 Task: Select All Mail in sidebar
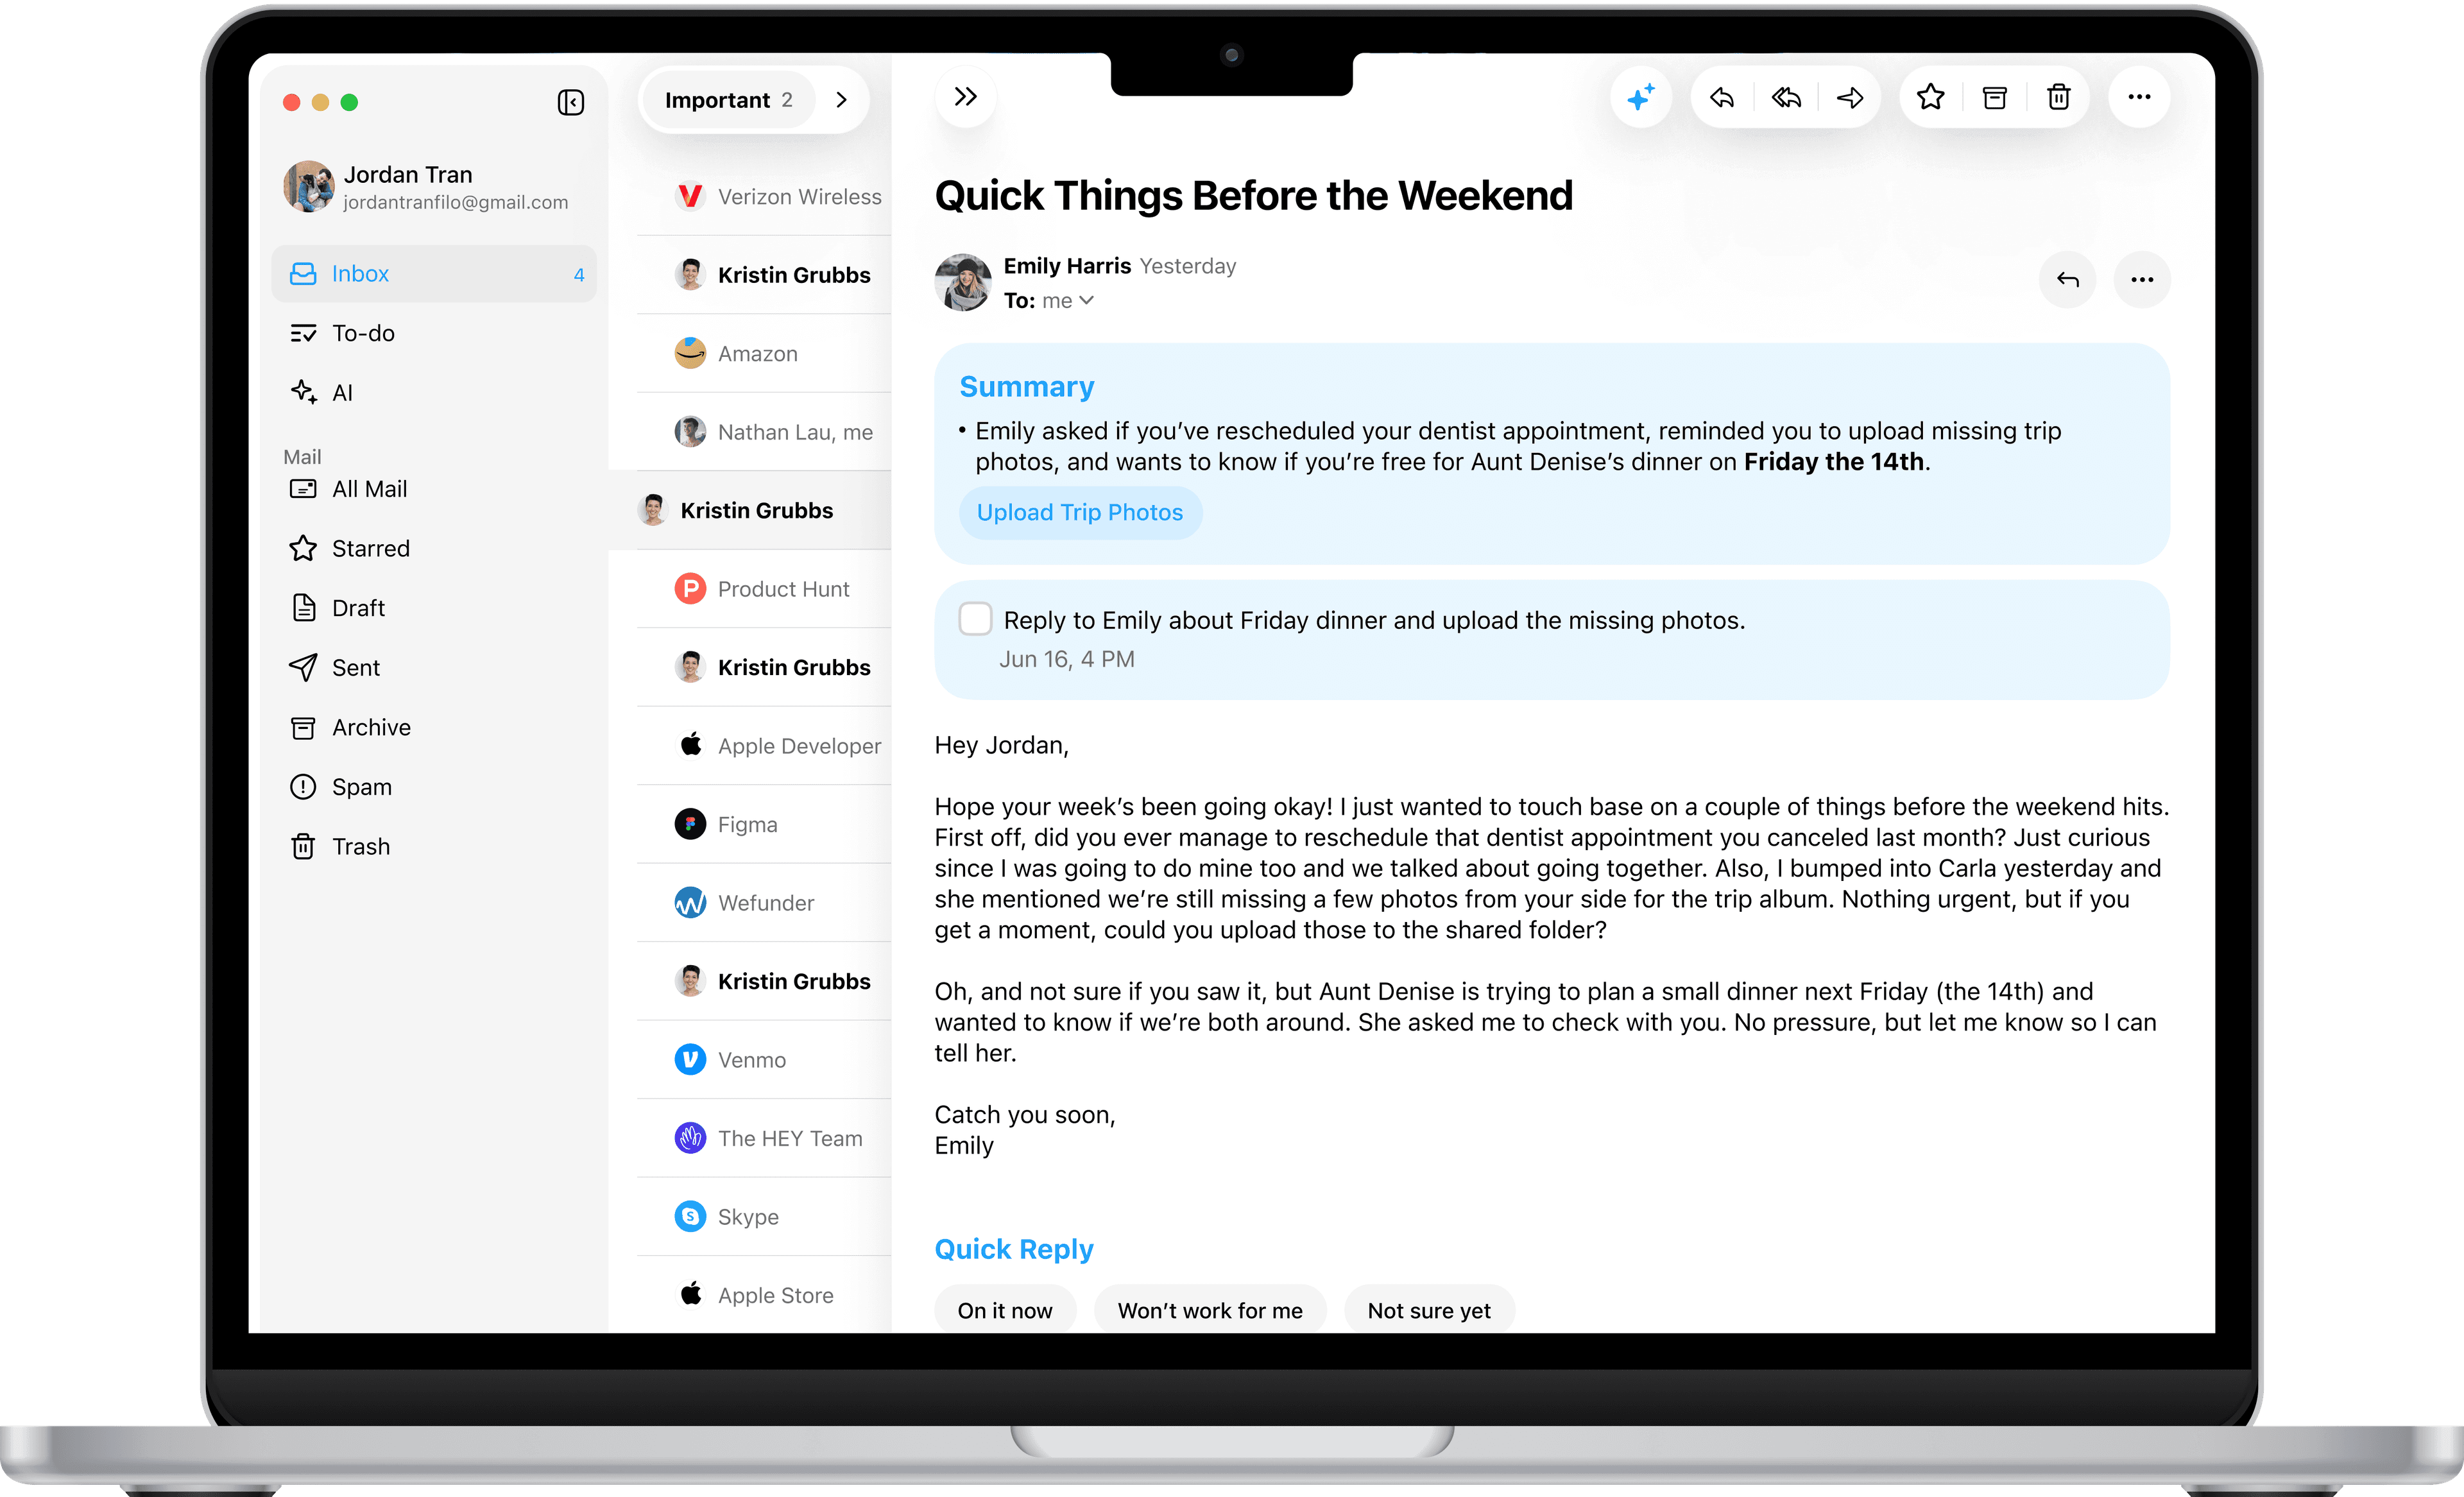434,489
